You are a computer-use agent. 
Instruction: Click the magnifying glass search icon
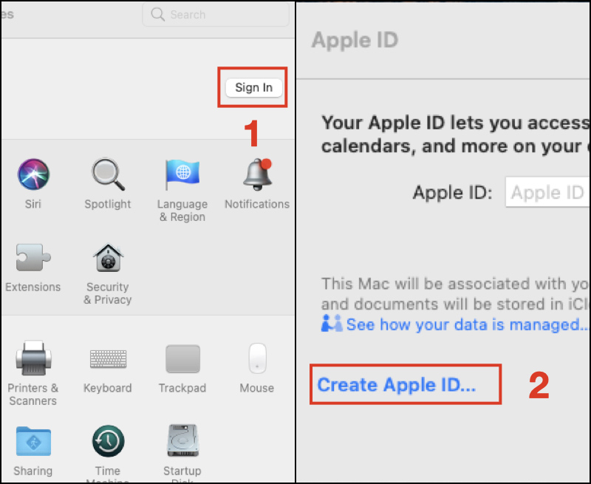click(158, 14)
